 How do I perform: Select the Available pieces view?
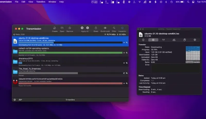pos(196,62)
